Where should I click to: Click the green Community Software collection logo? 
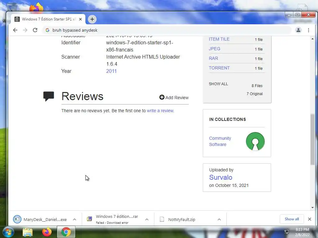pos(255,141)
